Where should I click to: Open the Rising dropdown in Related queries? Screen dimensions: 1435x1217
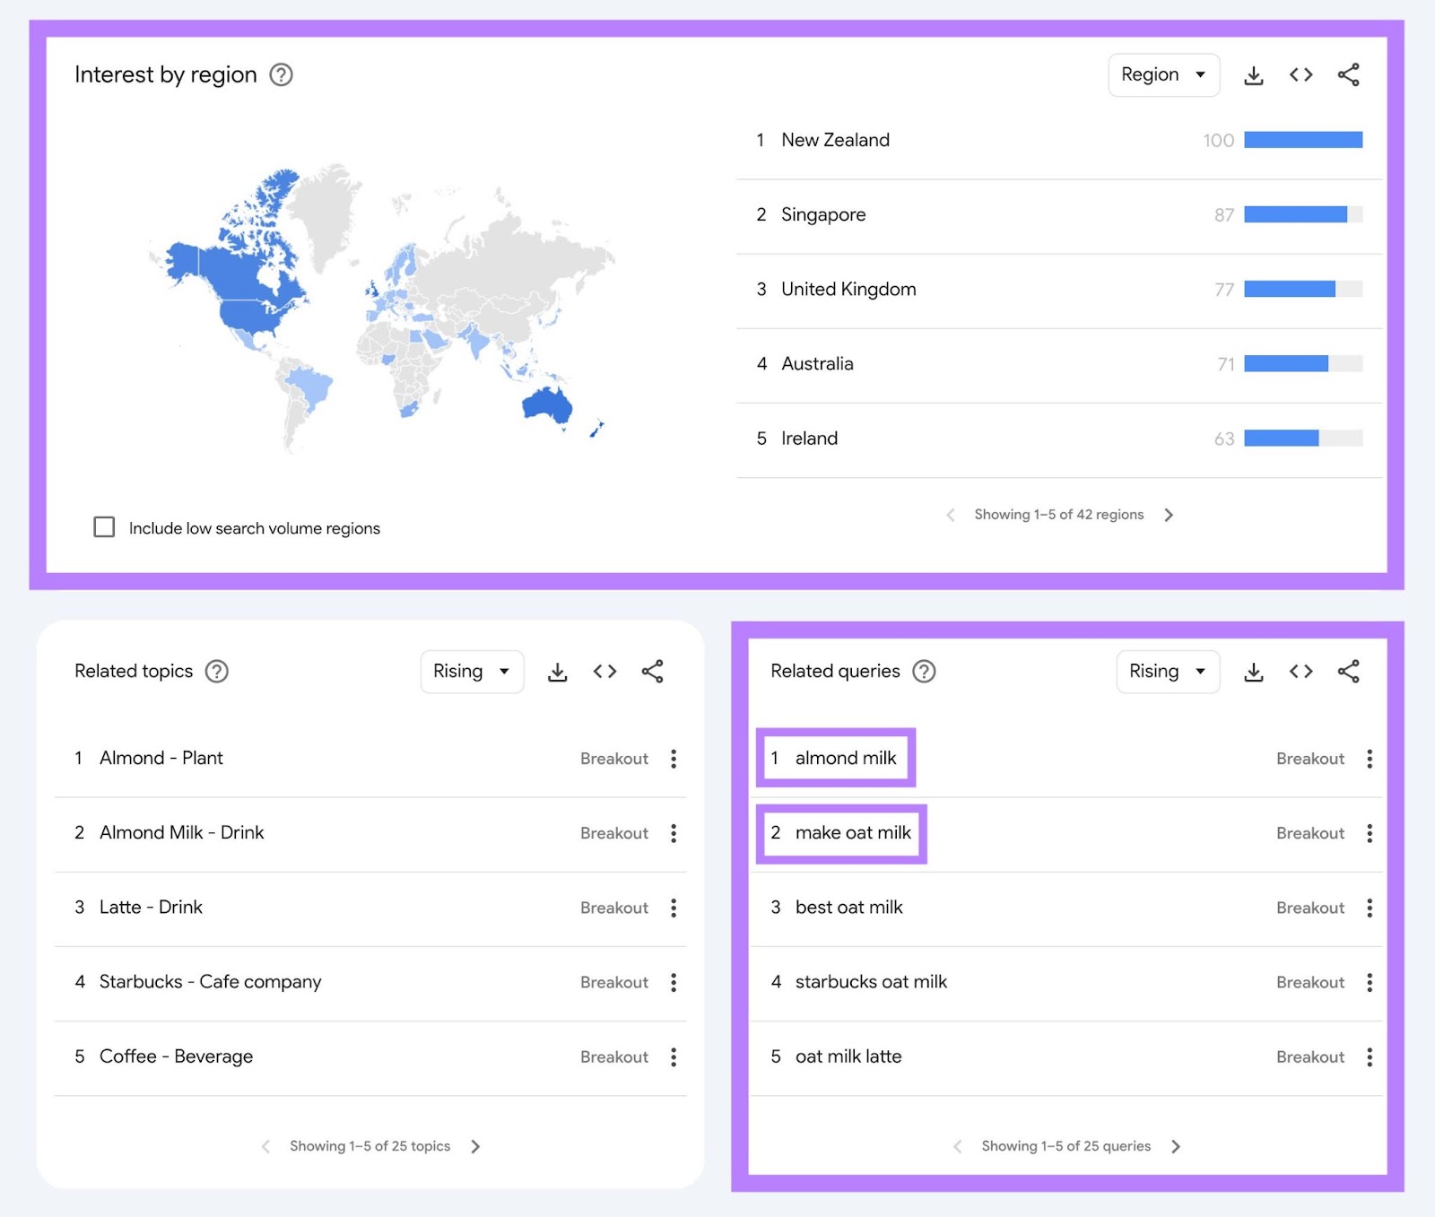1168,671
